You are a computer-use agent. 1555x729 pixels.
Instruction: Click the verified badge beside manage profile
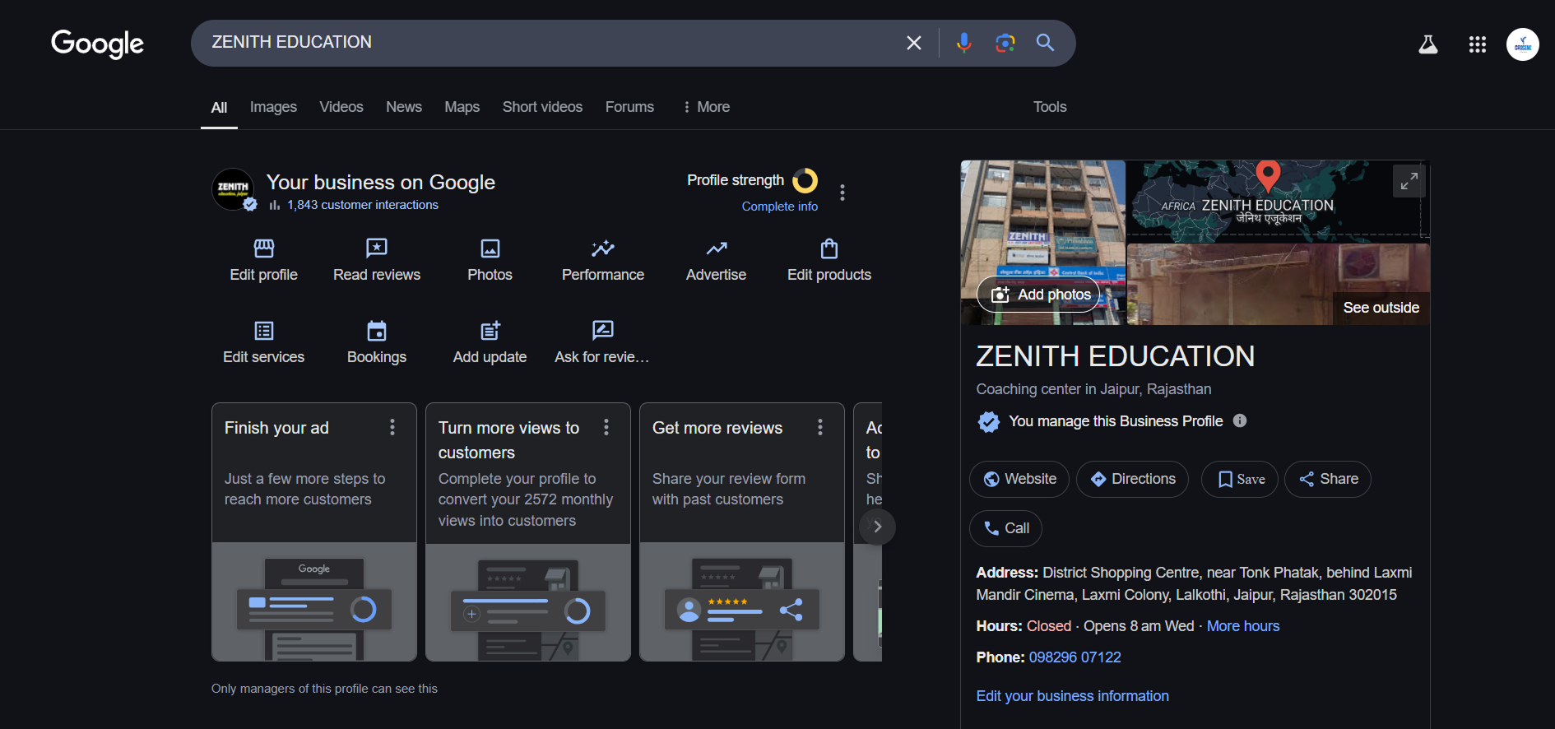(988, 421)
